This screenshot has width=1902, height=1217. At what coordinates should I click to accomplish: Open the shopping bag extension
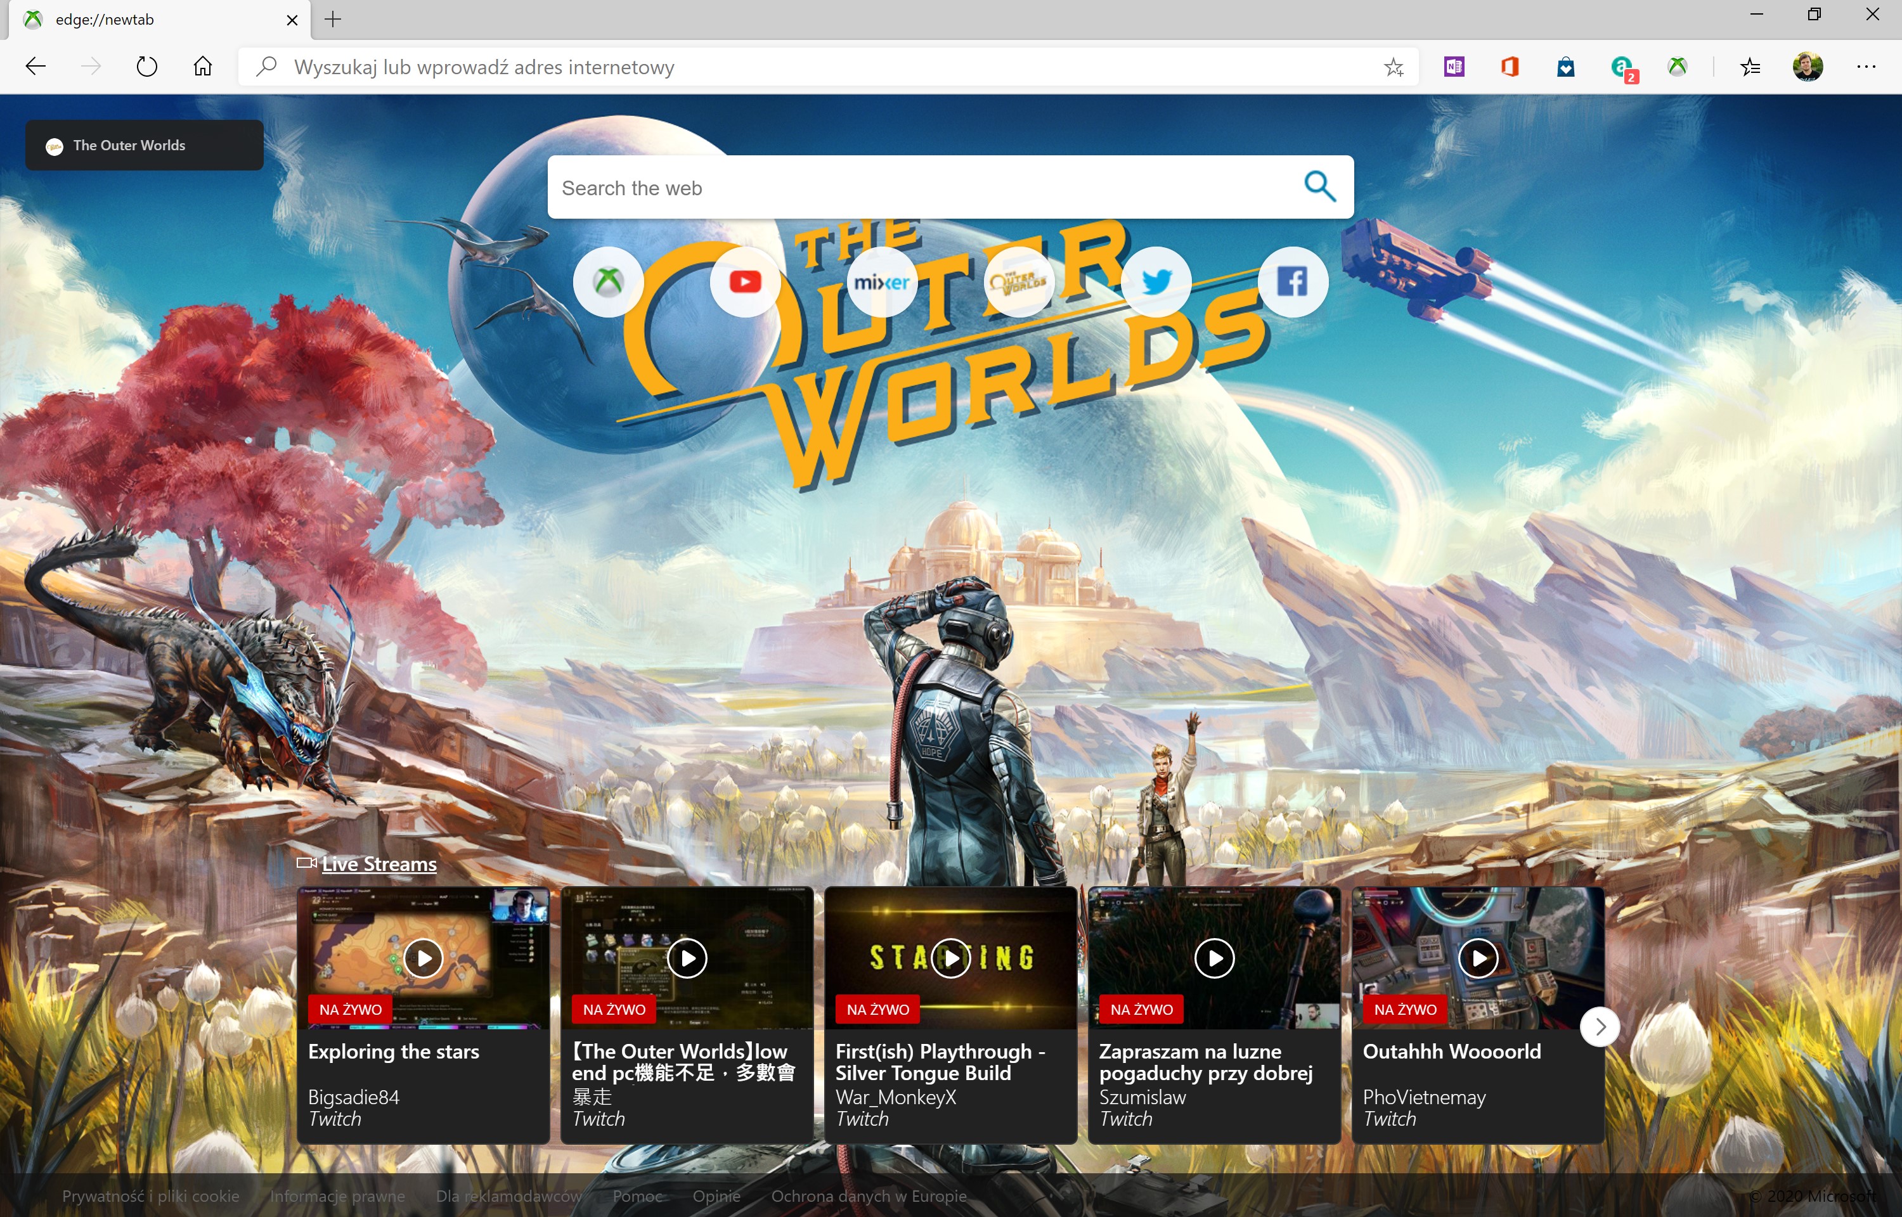click(1566, 67)
